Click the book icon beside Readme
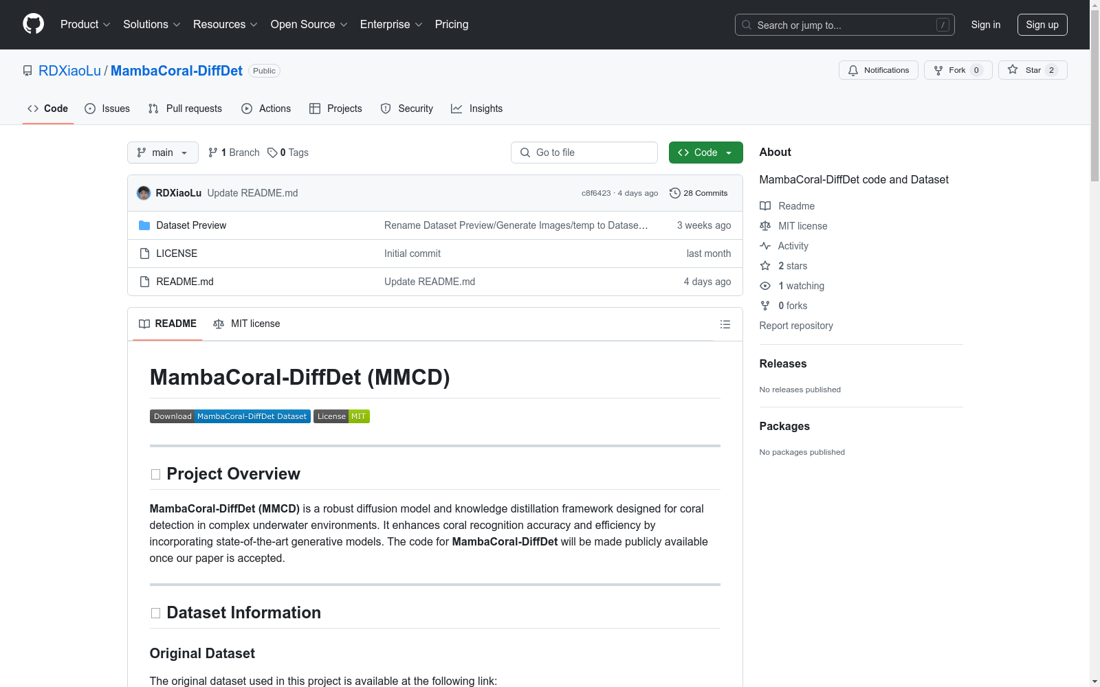 tap(765, 206)
